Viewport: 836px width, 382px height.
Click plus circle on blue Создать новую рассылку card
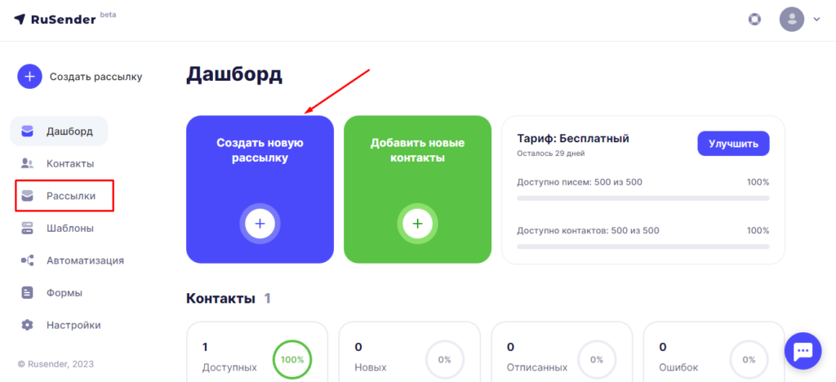coord(260,223)
